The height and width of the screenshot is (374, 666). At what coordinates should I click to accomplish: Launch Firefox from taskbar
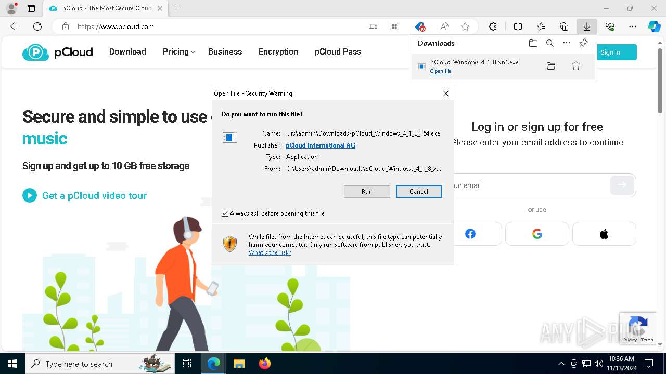tap(265, 364)
